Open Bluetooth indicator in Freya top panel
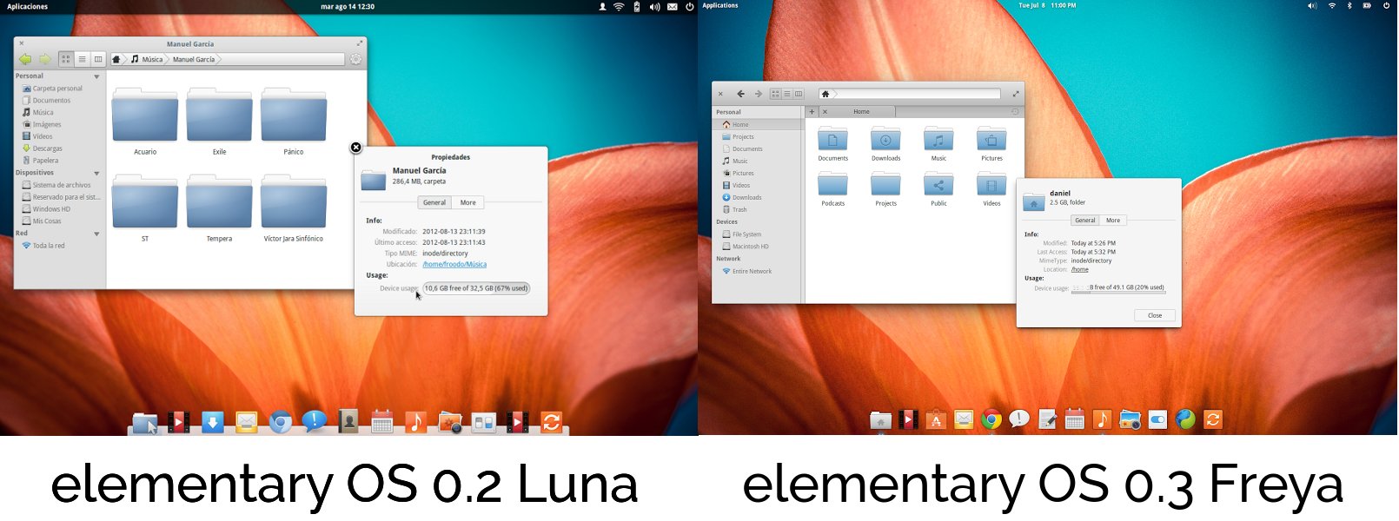 [x=1349, y=6]
